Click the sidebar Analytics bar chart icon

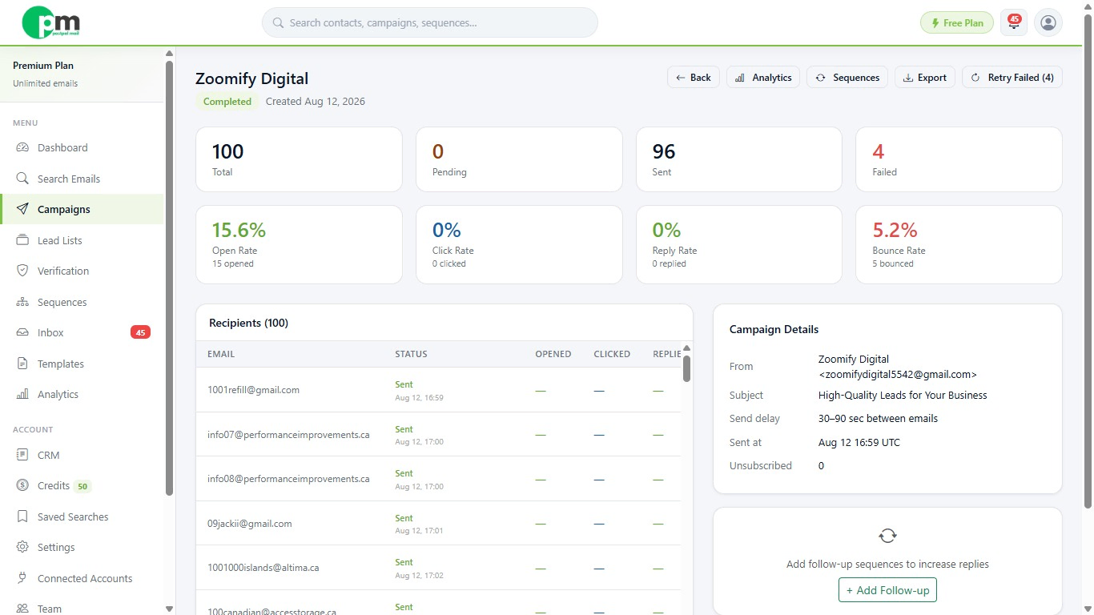point(22,394)
